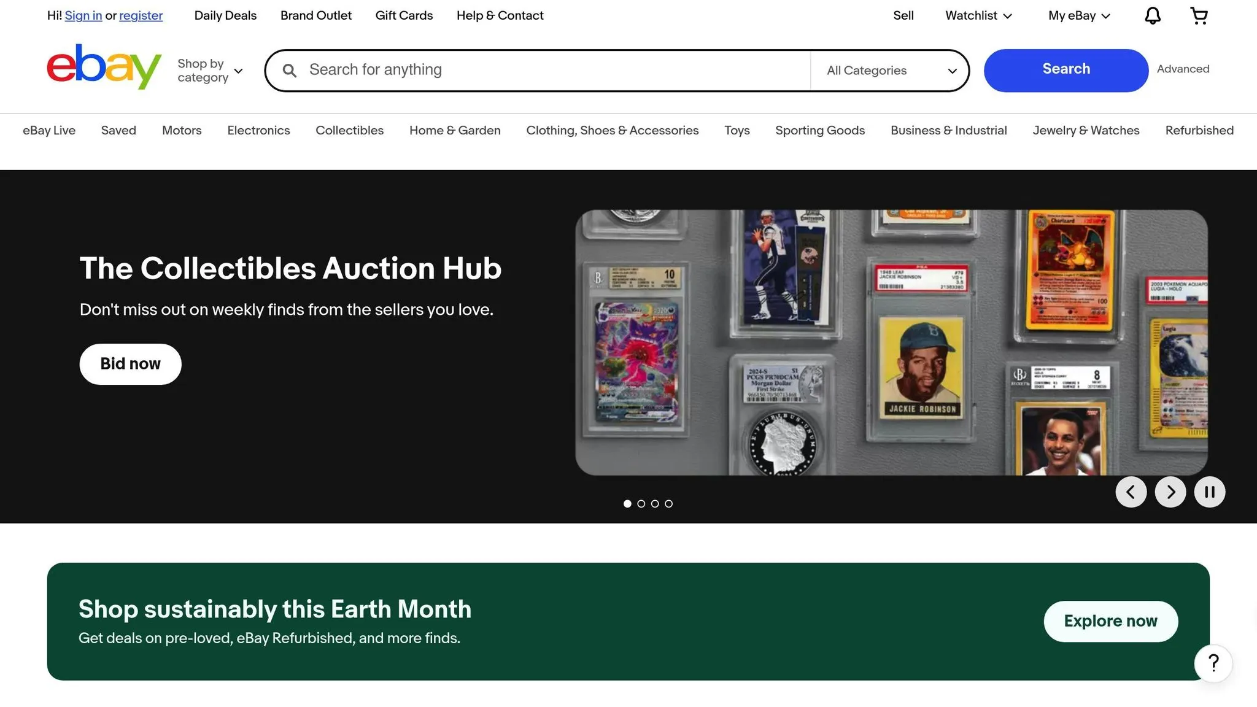
Task: Expand the My eBay dropdown
Action: pyautogui.click(x=1079, y=15)
